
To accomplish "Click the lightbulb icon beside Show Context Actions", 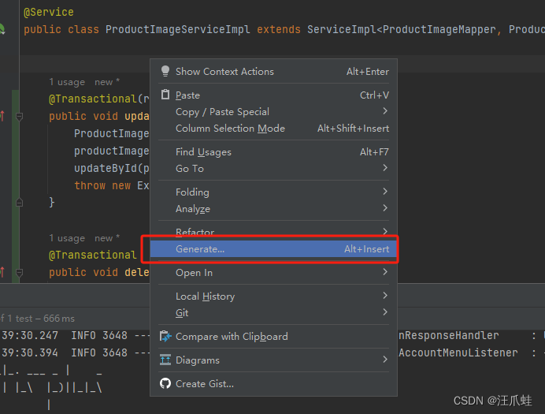I will tap(165, 71).
